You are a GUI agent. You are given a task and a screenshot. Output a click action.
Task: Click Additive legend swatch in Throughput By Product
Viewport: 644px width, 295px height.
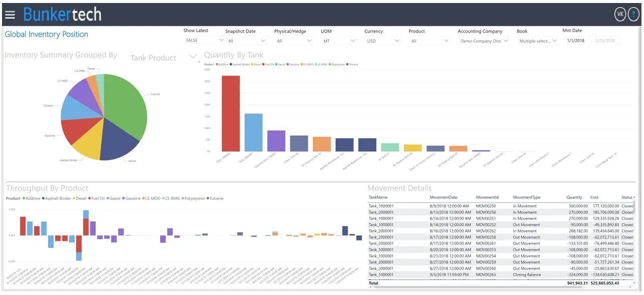coord(24,198)
